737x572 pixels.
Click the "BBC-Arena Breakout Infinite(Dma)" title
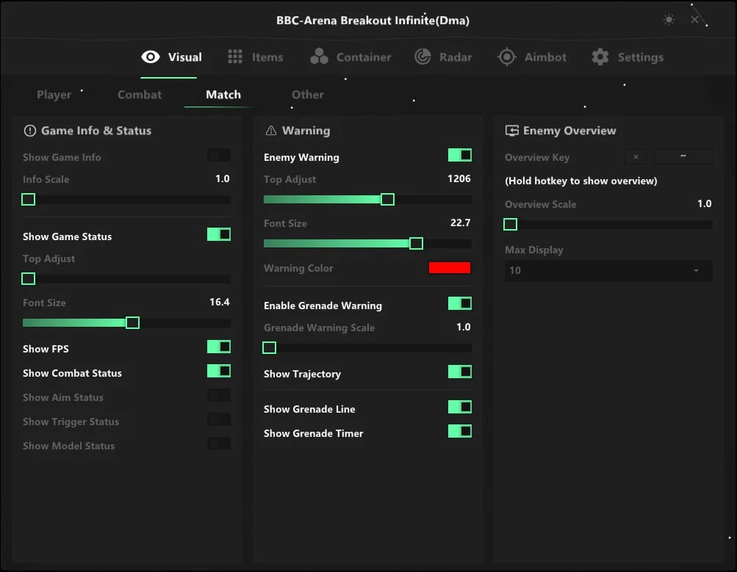pos(373,21)
